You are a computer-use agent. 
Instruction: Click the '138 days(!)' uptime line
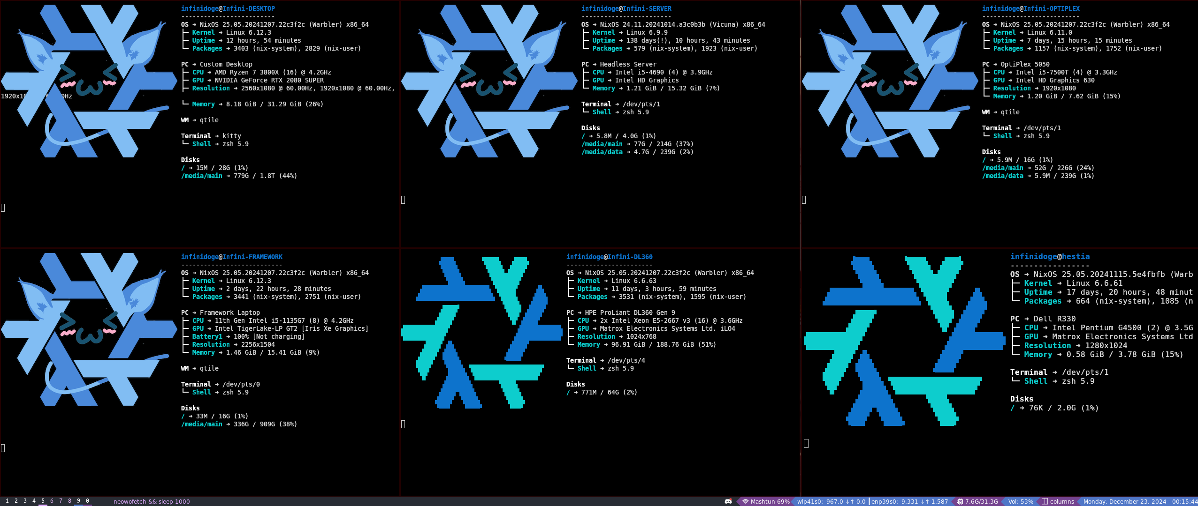pyautogui.click(x=671, y=40)
